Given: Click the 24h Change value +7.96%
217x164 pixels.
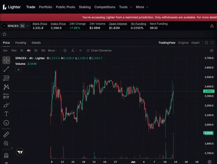Looking at the screenshot, I should pyautogui.click(x=75, y=28).
